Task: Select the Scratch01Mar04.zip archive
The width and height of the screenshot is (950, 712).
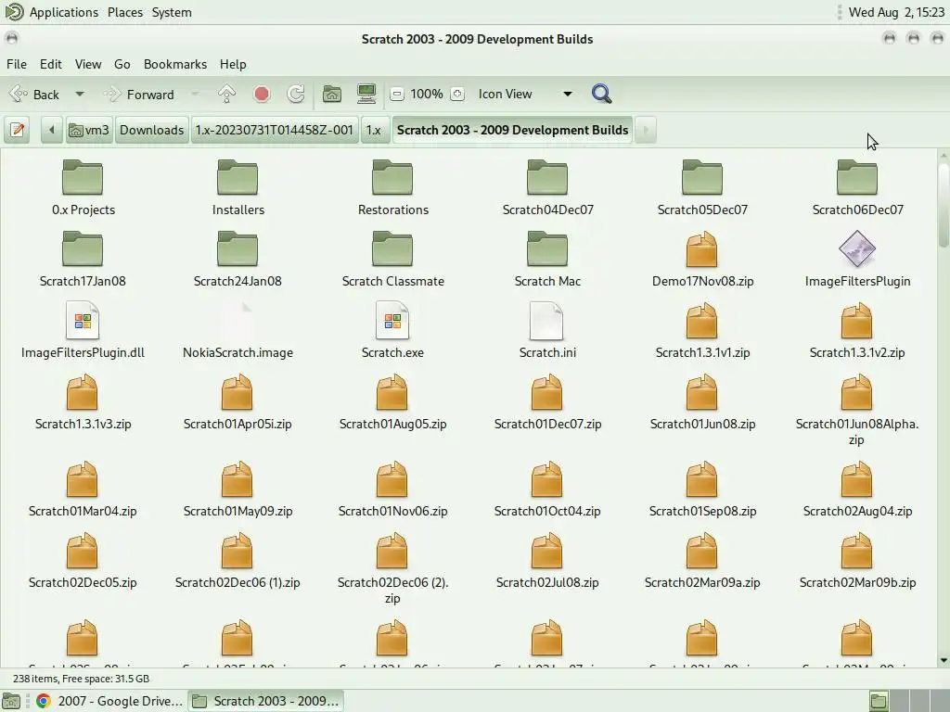Action: tap(83, 489)
